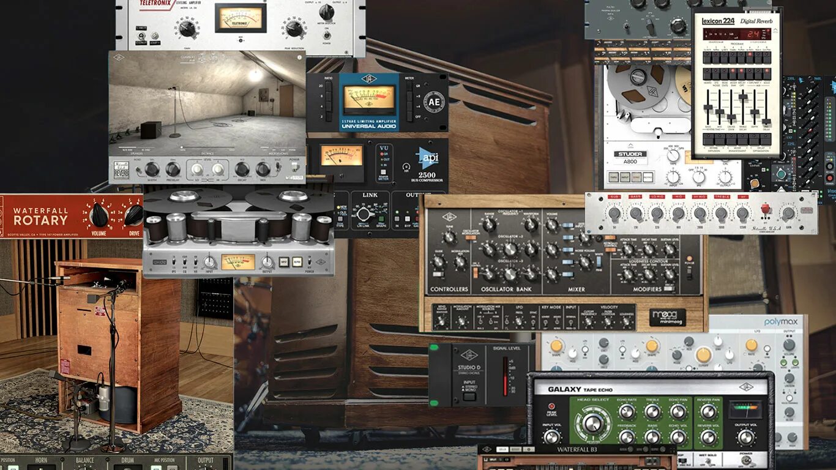The image size is (836, 470).
Task: Click the Minimoog Glide knob
Action: click(x=438, y=263)
